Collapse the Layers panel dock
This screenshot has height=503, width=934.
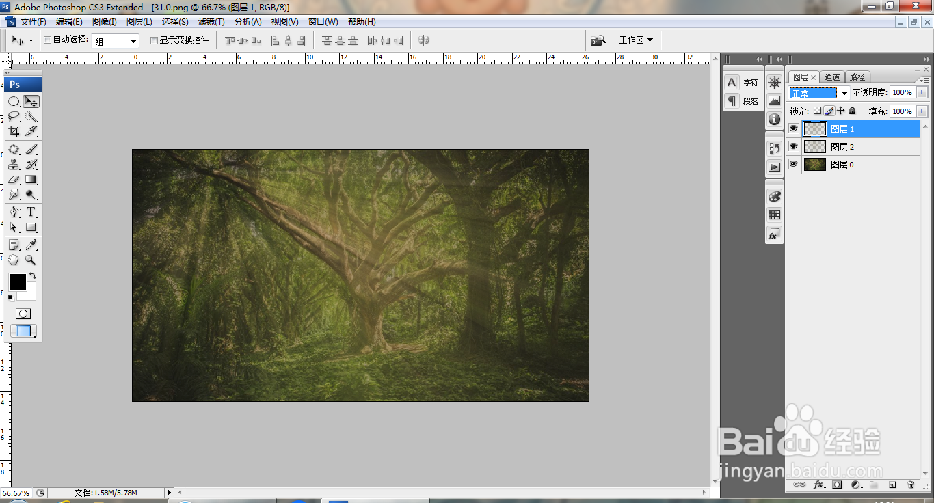click(x=925, y=59)
